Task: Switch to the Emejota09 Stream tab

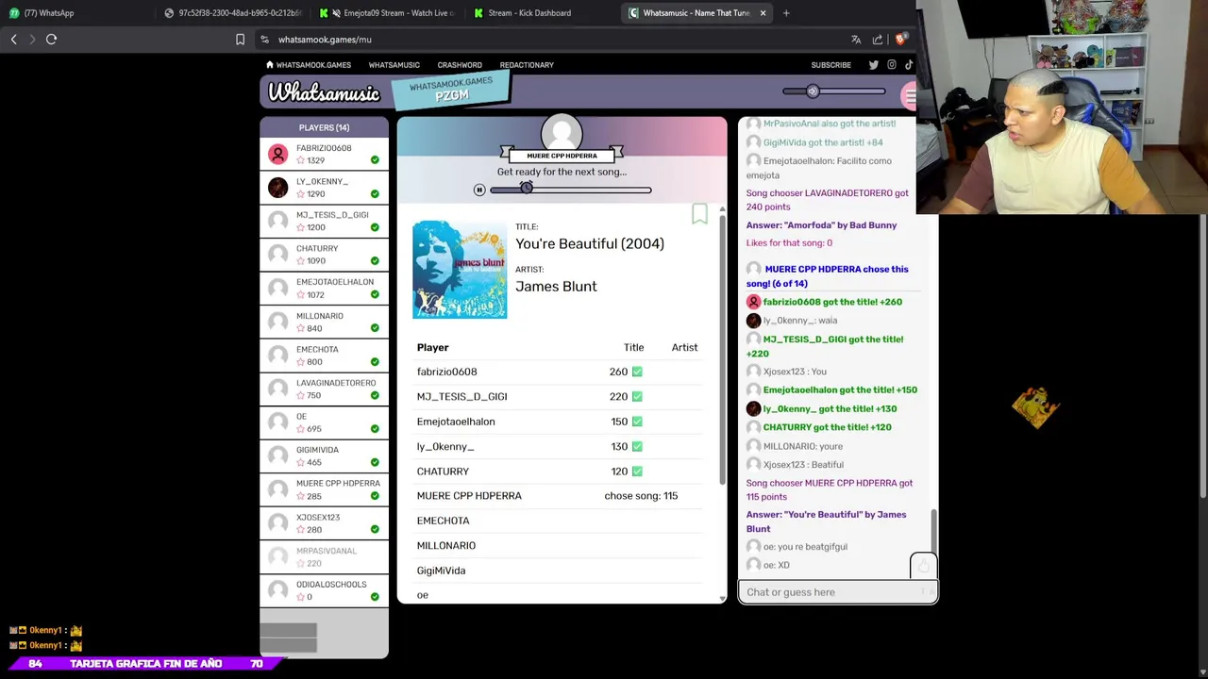Action: pyautogui.click(x=388, y=13)
